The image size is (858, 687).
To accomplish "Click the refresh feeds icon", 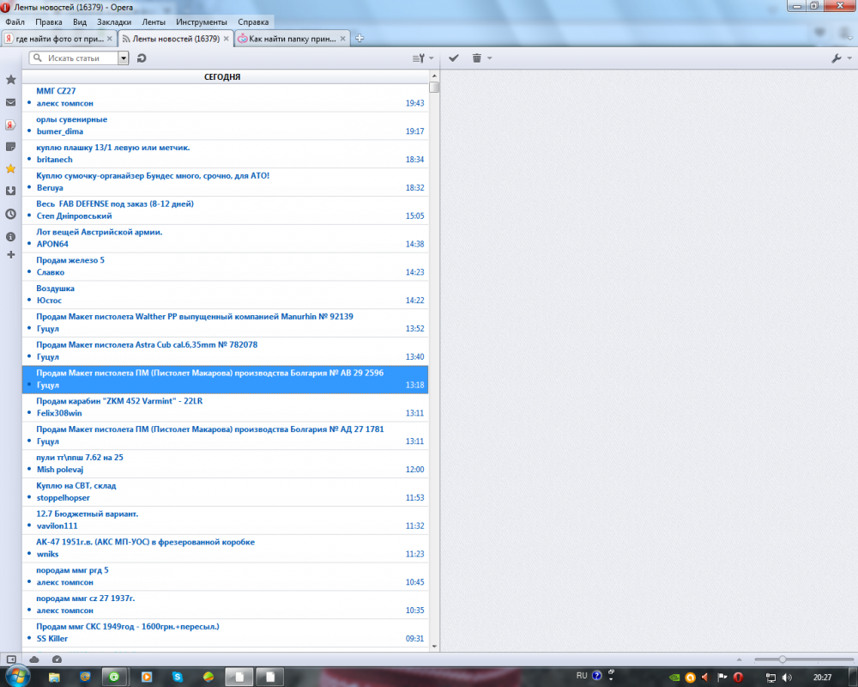I will (142, 58).
